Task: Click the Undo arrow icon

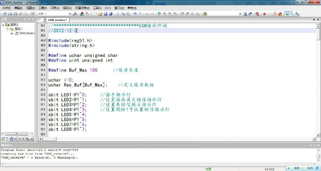Action: [135, 14]
